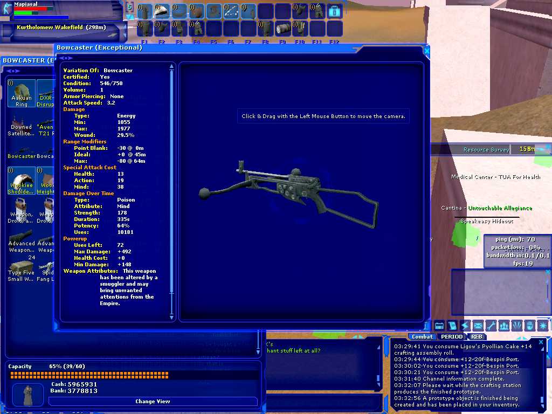Click the Condition: 546/750 stat line
The image size is (552, 414).
tap(93, 84)
